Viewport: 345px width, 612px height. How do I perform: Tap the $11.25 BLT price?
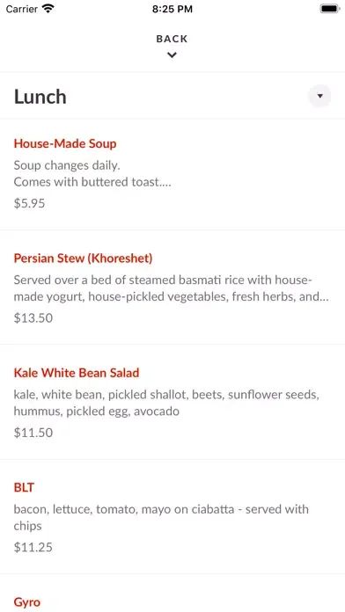(33, 547)
